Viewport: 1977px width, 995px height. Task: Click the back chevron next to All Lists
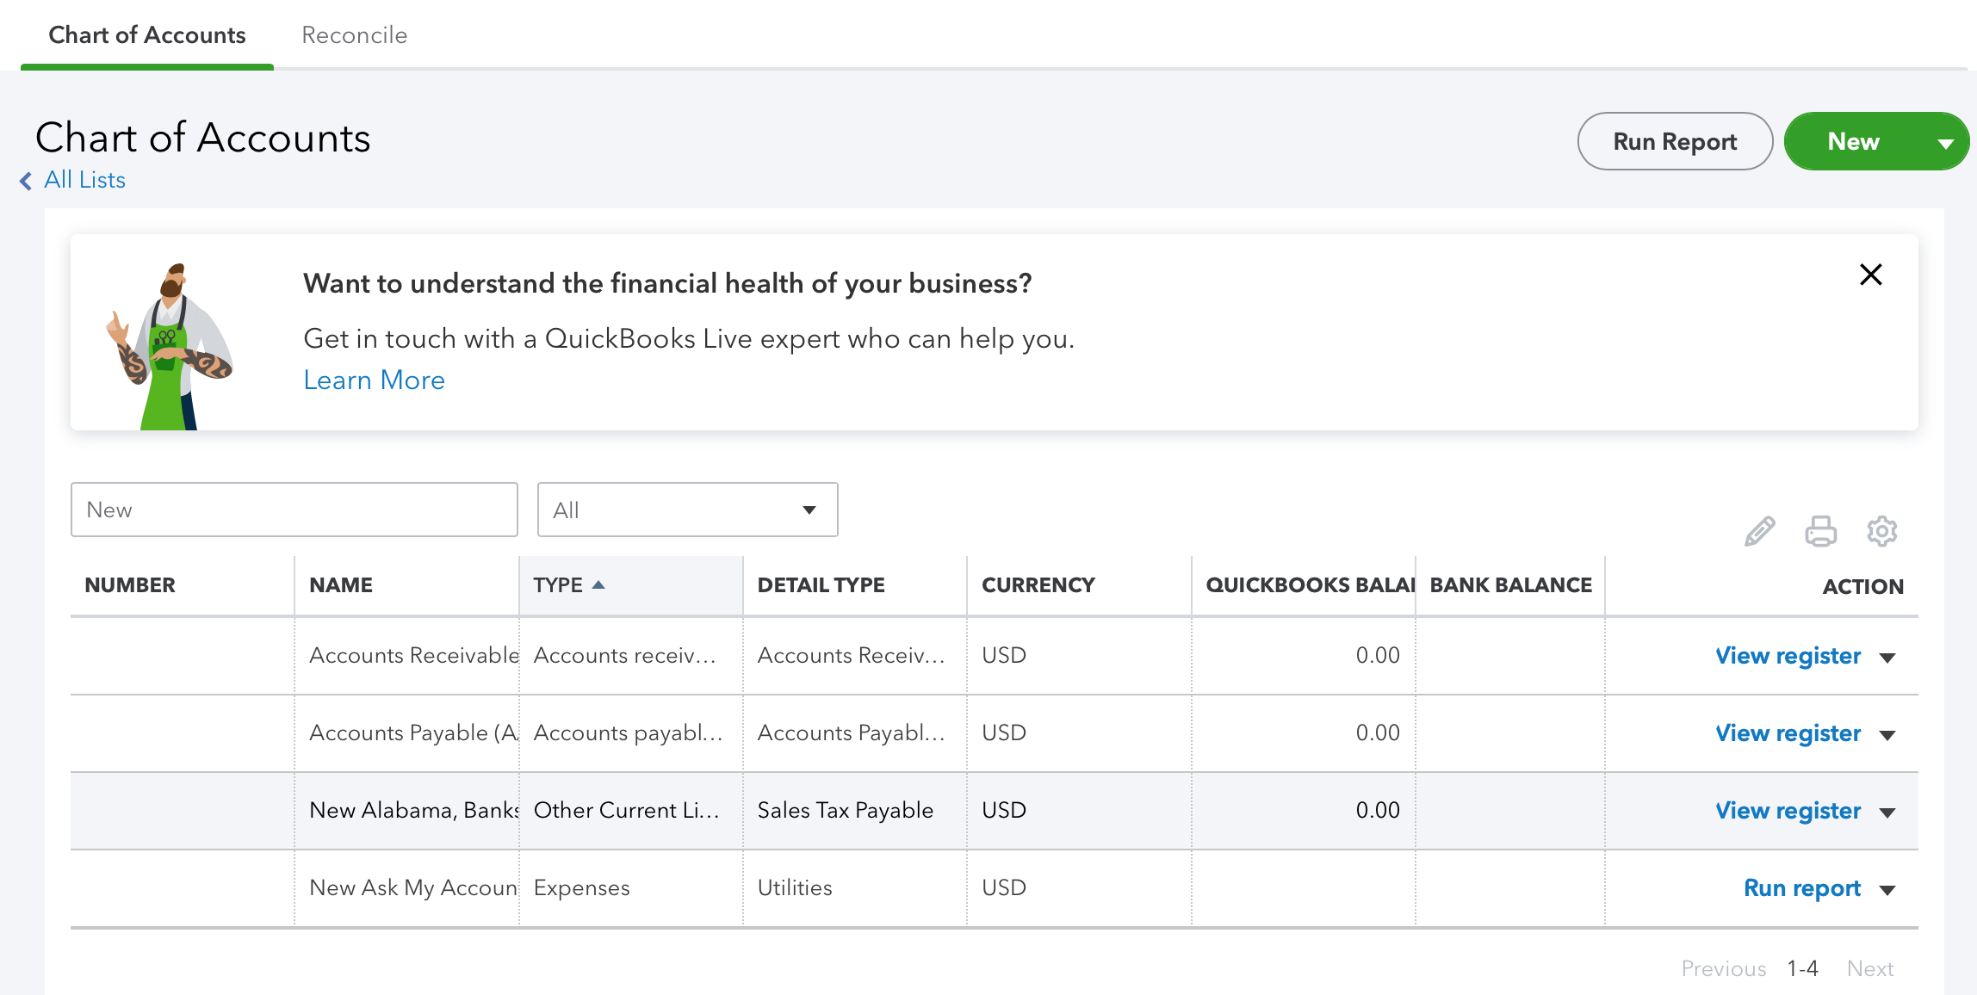(x=26, y=181)
